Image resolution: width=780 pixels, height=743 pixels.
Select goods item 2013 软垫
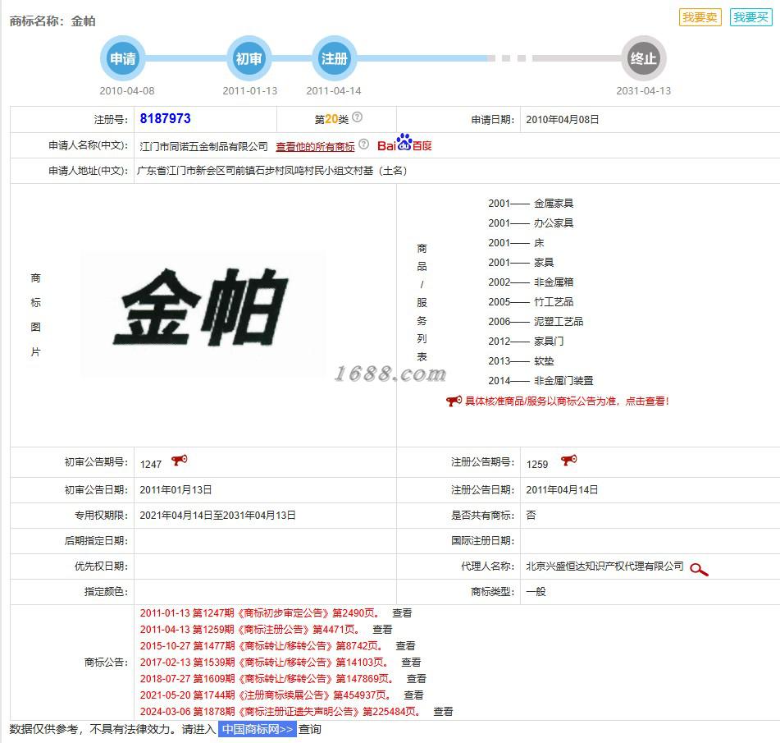point(521,361)
